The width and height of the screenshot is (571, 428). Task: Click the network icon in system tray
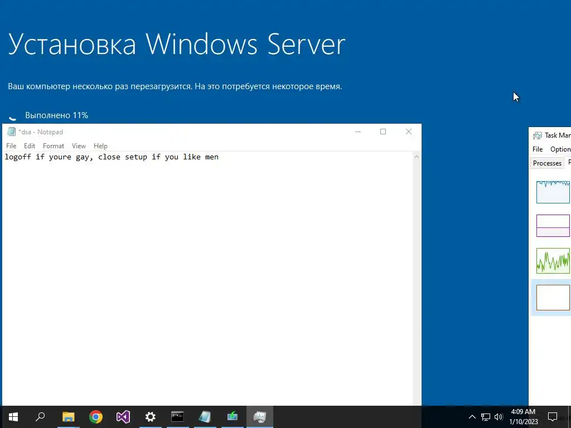(x=486, y=417)
